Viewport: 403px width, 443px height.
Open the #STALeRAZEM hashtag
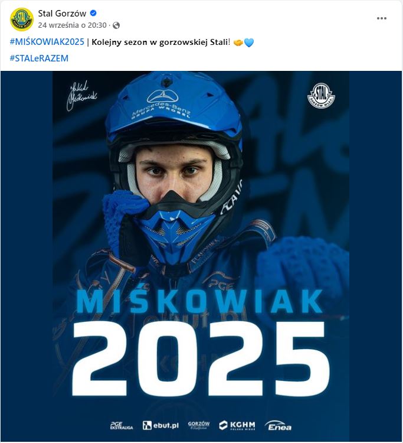tap(40, 58)
